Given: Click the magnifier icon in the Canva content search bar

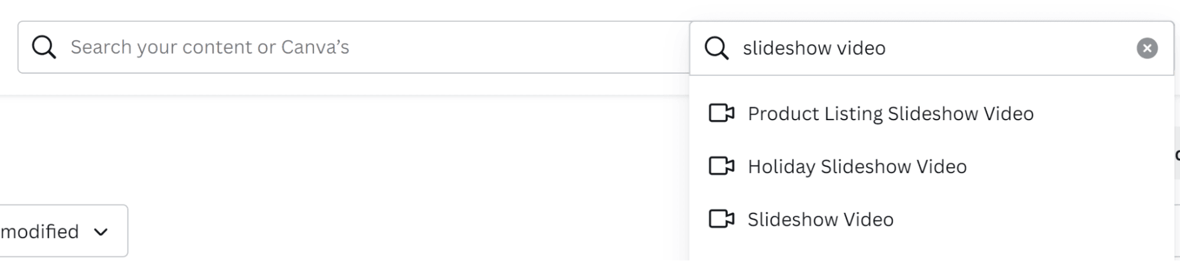Looking at the screenshot, I should pyautogui.click(x=44, y=47).
